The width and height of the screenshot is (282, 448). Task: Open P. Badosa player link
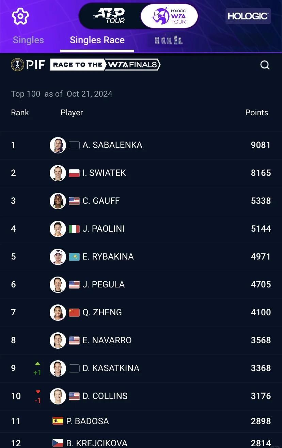[x=88, y=421]
